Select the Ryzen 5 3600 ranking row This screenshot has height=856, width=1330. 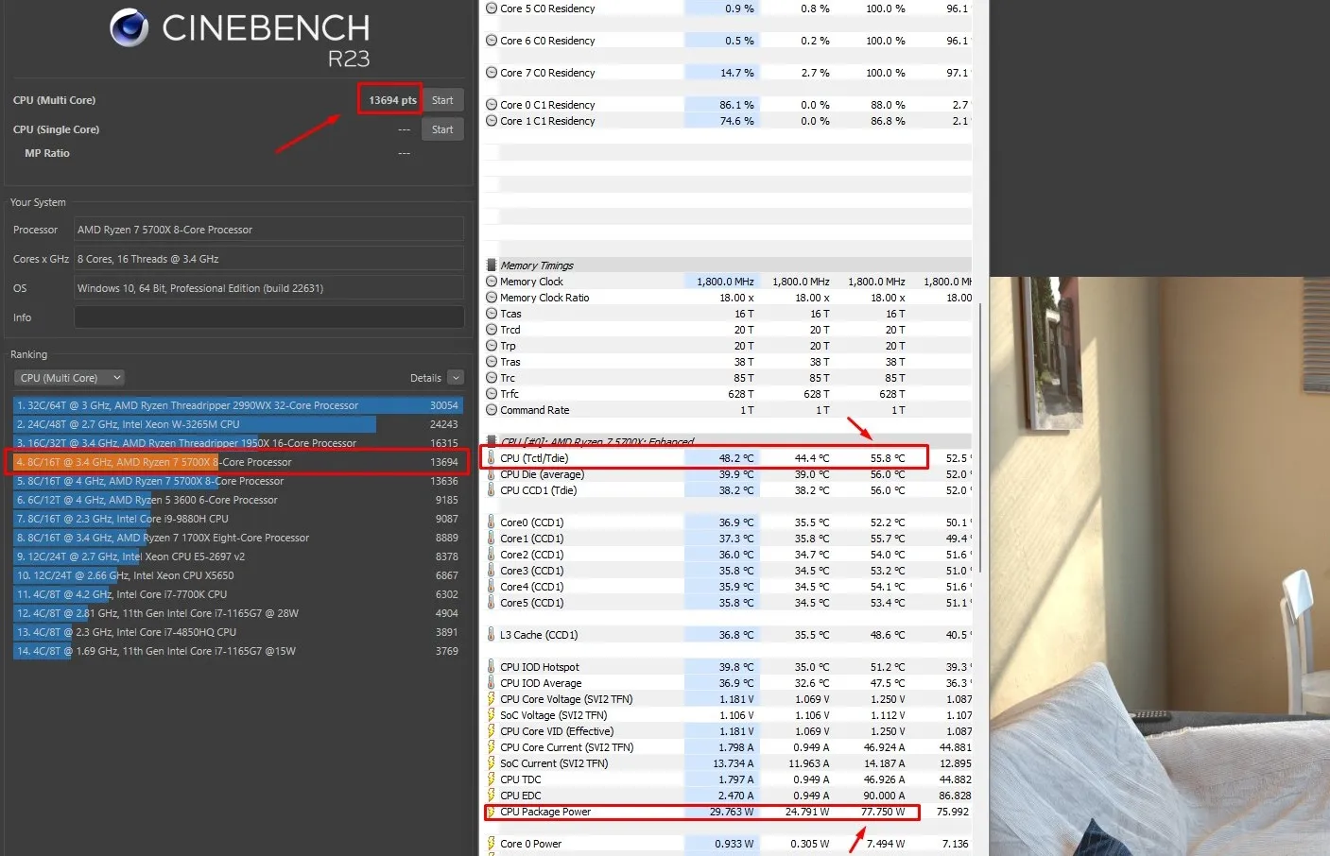pos(237,500)
